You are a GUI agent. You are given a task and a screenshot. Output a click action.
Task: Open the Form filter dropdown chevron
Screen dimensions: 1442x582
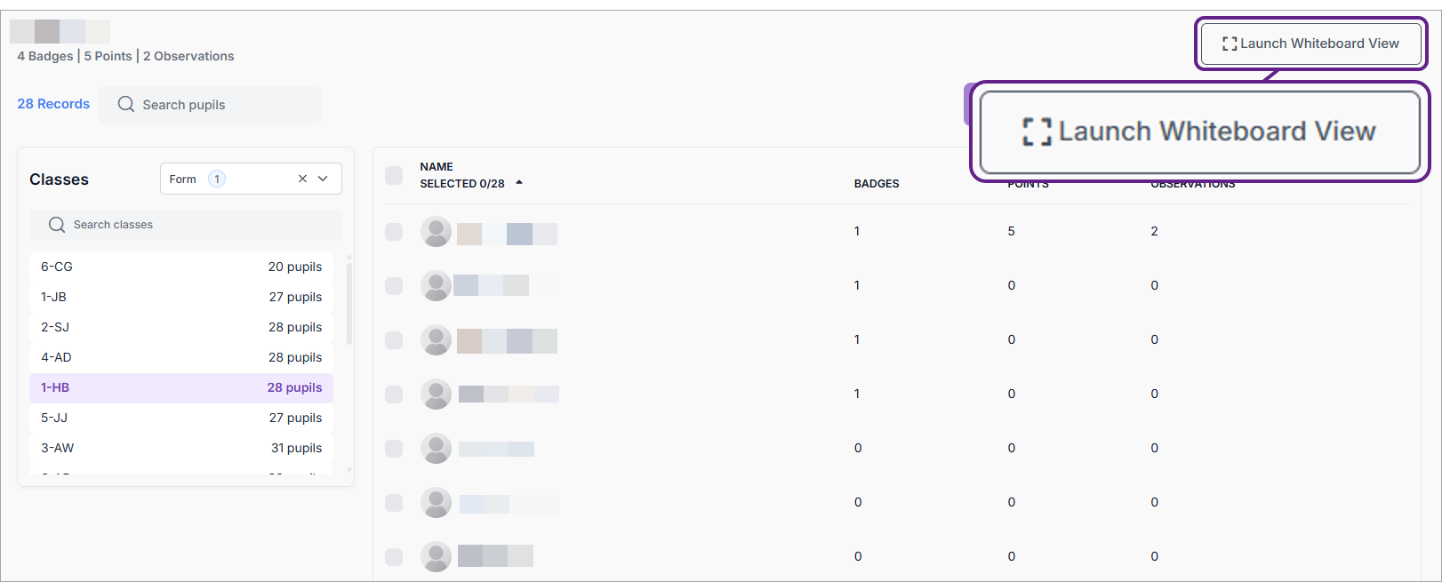324,179
